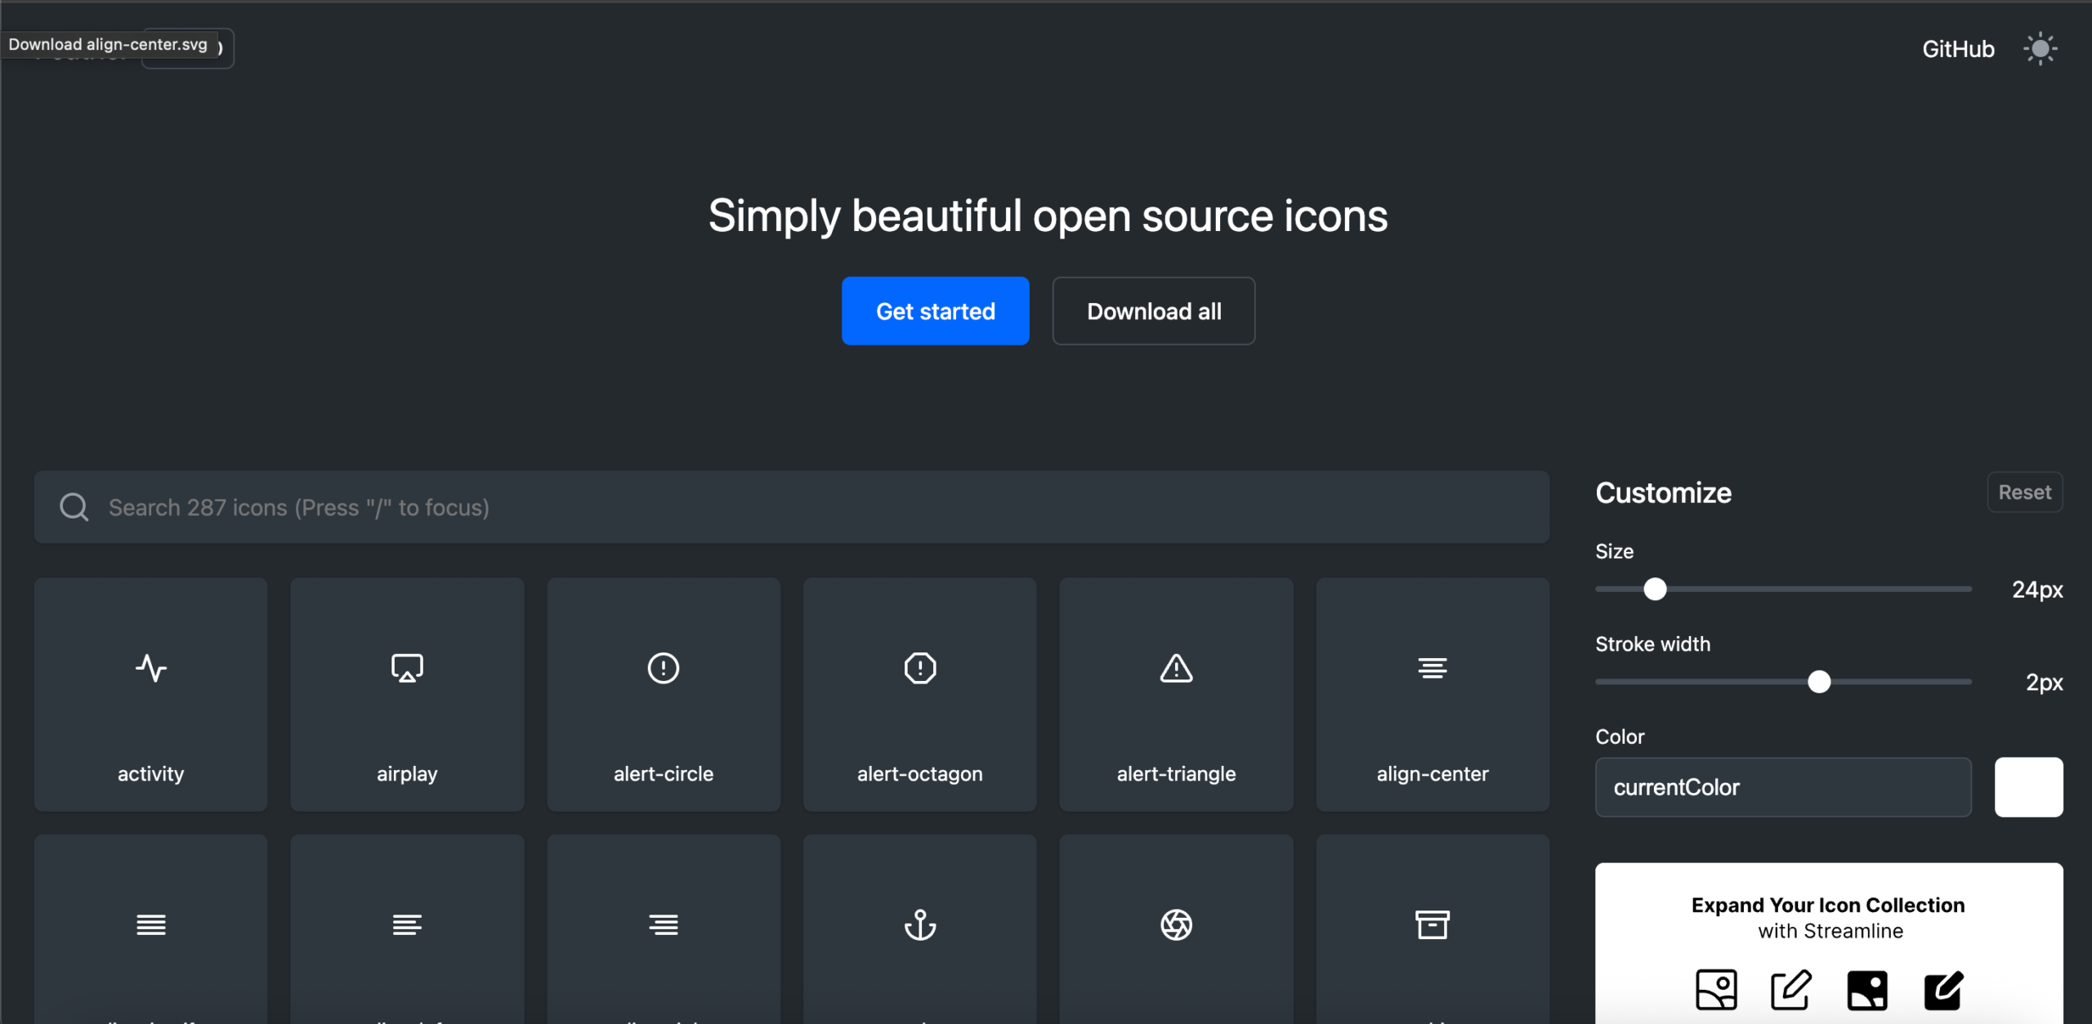Open Streamline solid edit pencil icon
Screen dimensions: 2092x1024
click(x=1943, y=990)
